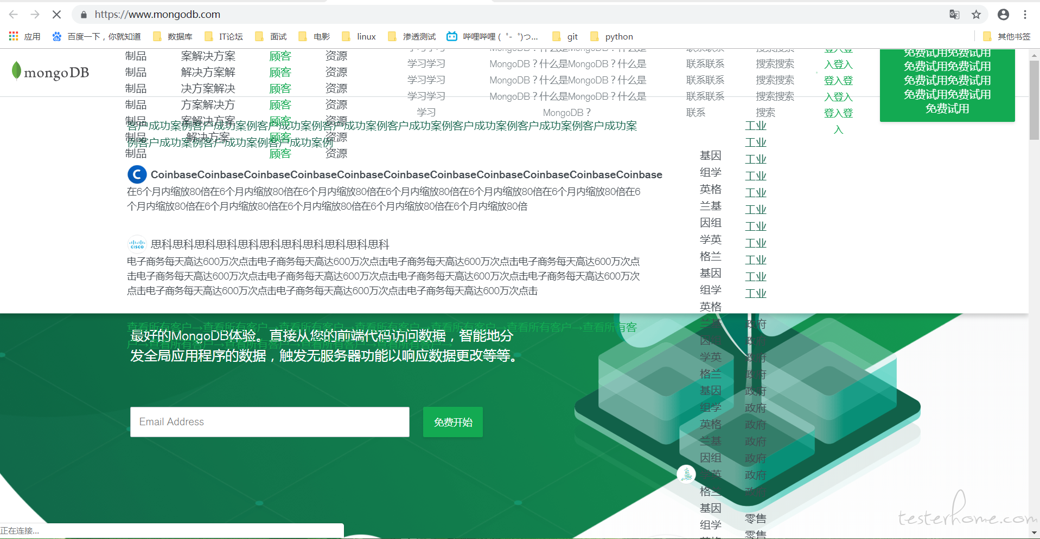
Task: Open the Chrome profile account icon
Action: (x=1003, y=15)
